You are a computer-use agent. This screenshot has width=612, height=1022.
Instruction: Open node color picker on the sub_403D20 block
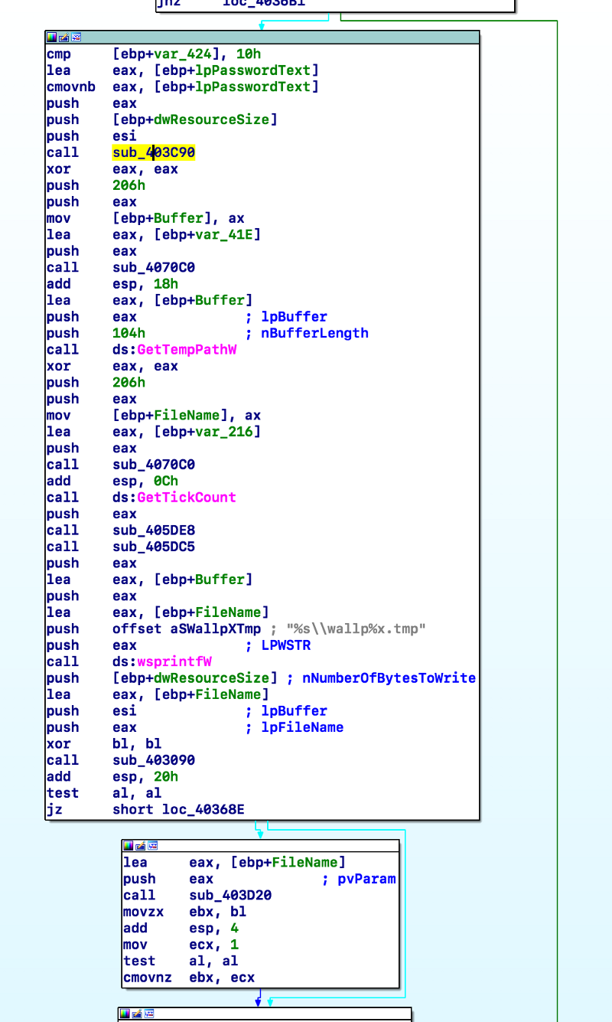pos(128,845)
